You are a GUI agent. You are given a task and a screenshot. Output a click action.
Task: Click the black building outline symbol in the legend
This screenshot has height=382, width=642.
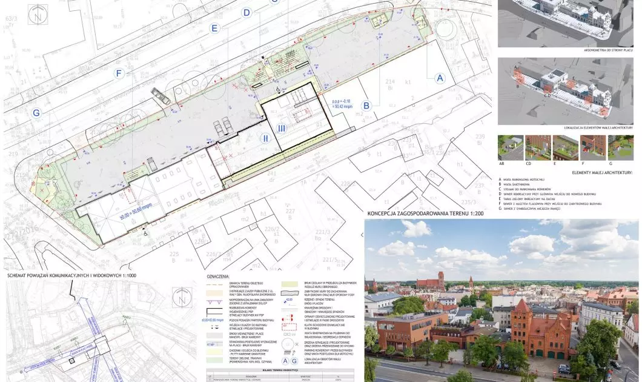click(214, 312)
